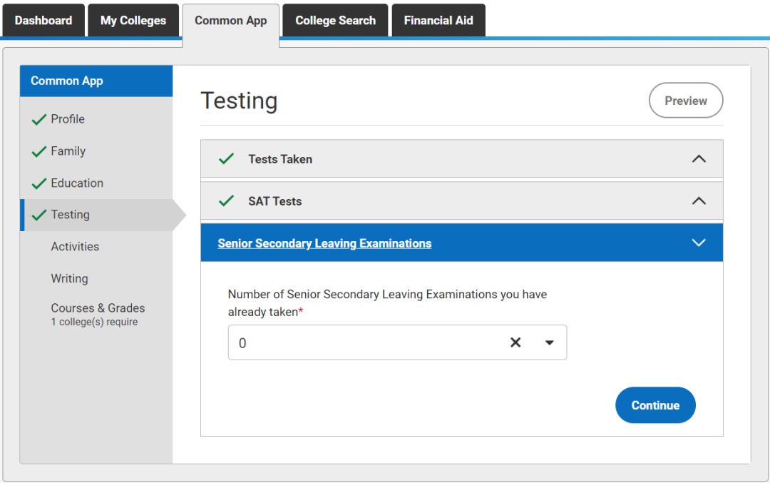Click the Preview button
Screen dimensions: 770x483
click(686, 101)
